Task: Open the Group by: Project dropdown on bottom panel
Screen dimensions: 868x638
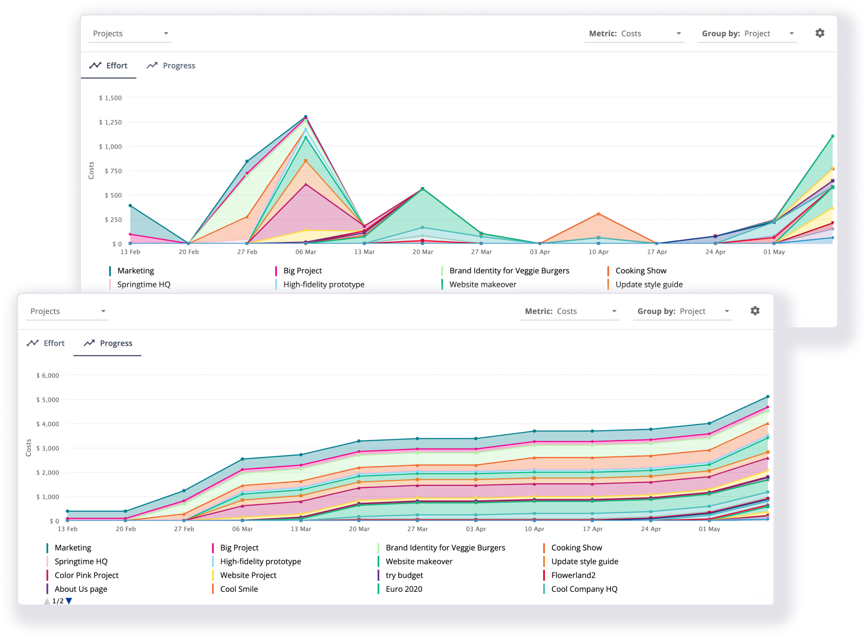Action: click(x=682, y=311)
